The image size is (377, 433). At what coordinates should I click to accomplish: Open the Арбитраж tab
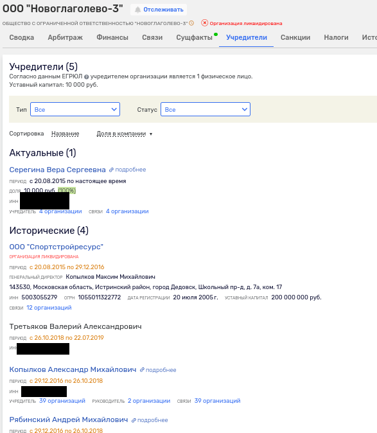click(65, 37)
